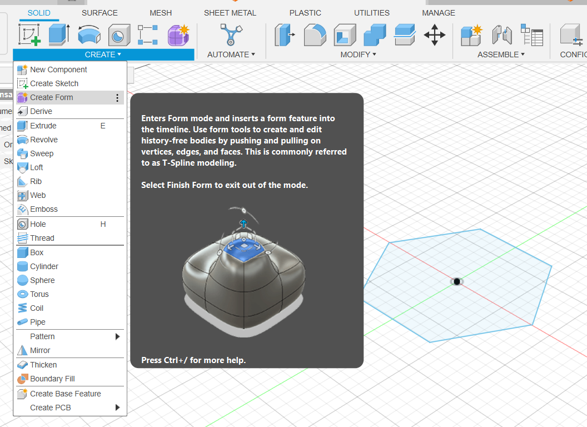
Task: Select Create Base Feature menu entry
Action: [70, 394]
